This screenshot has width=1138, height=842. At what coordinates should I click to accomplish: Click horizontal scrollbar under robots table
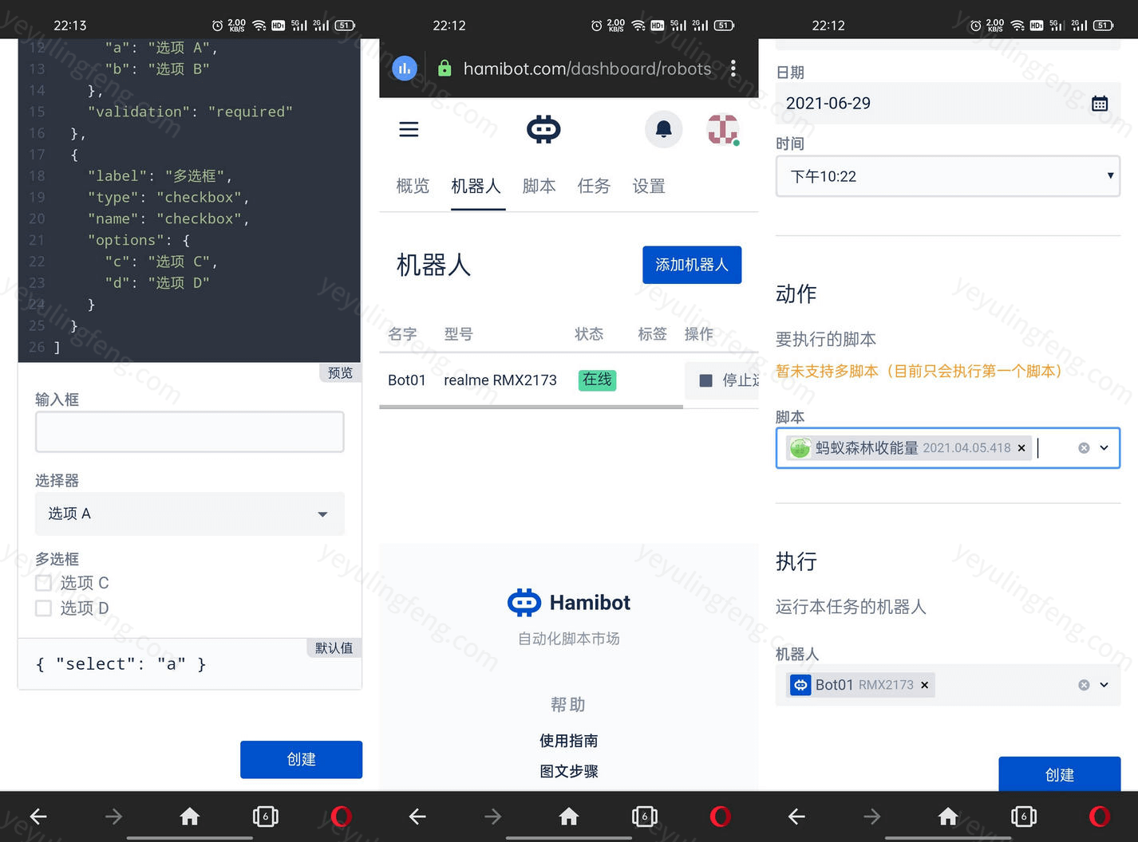[531, 407]
